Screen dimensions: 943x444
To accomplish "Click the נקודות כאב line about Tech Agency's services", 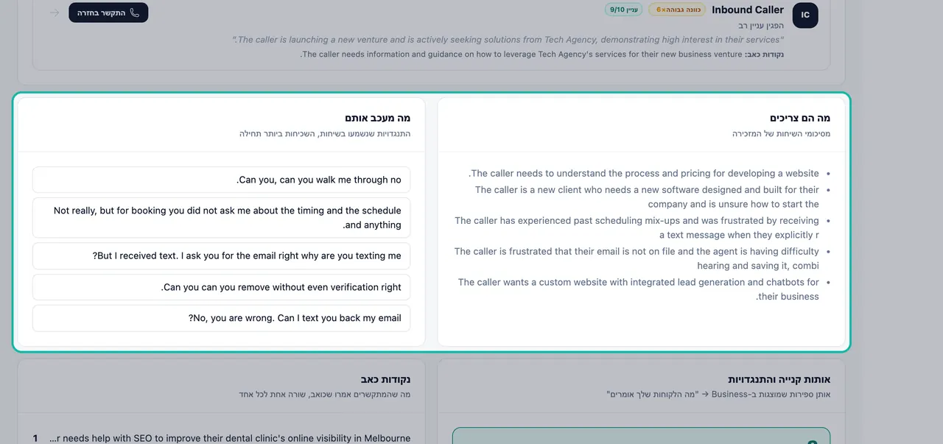I will click(x=542, y=54).
